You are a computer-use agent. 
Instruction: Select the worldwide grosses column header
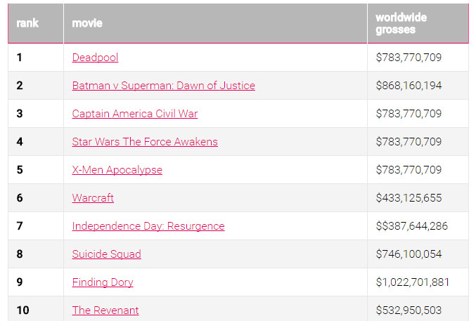(x=401, y=23)
